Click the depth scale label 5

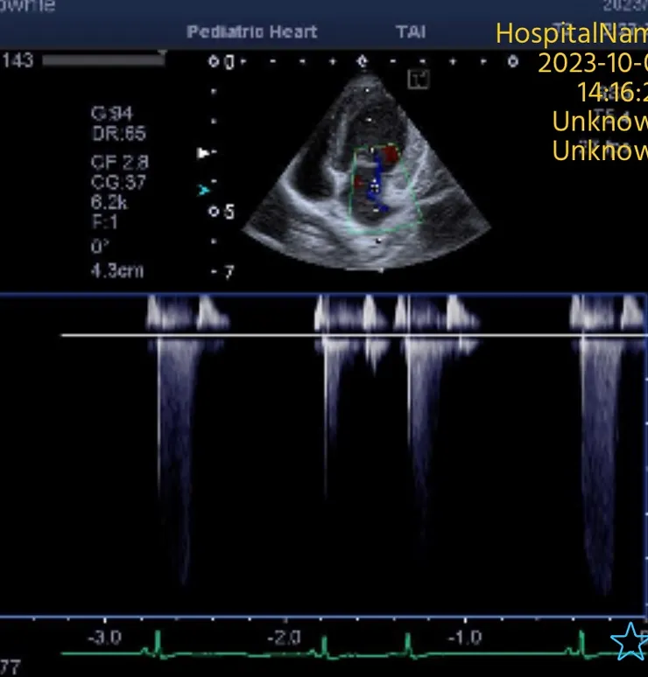pos(229,212)
